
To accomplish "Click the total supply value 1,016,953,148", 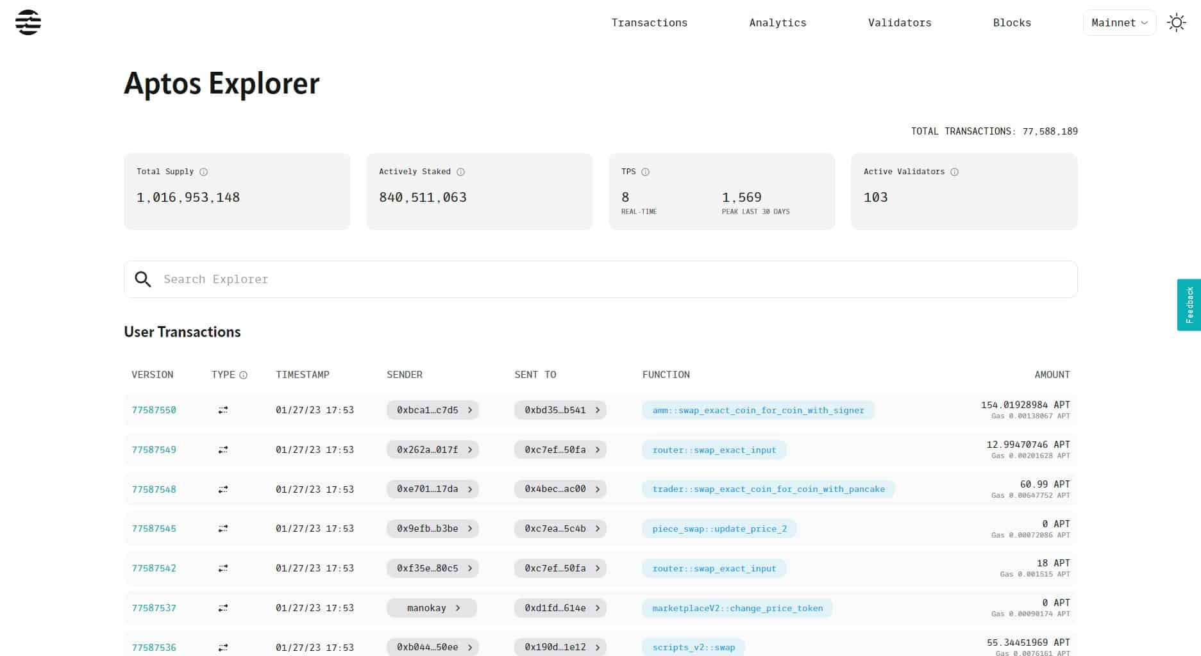I will coord(188,197).
